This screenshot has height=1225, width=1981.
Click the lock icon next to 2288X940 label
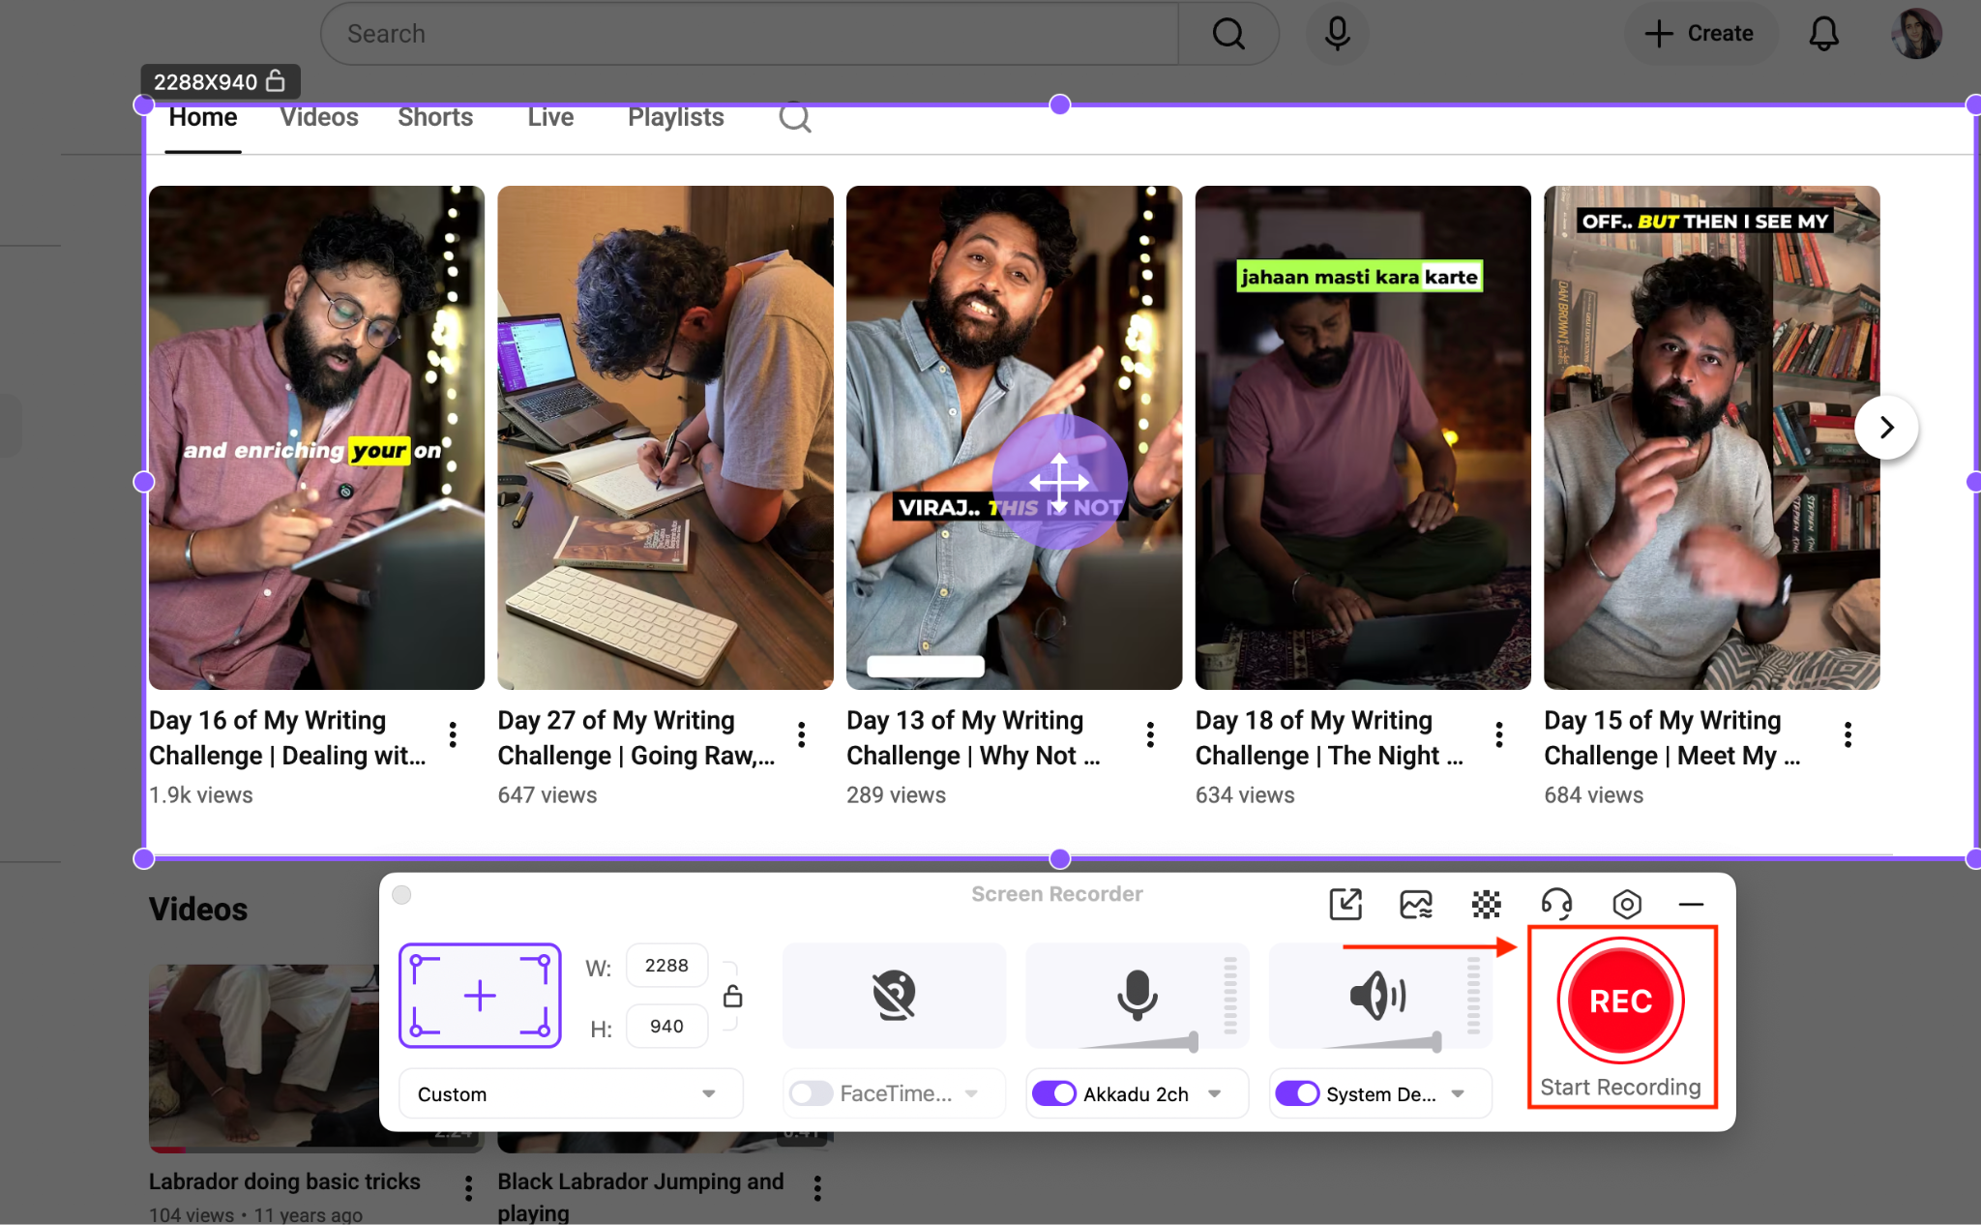tap(276, 81)
